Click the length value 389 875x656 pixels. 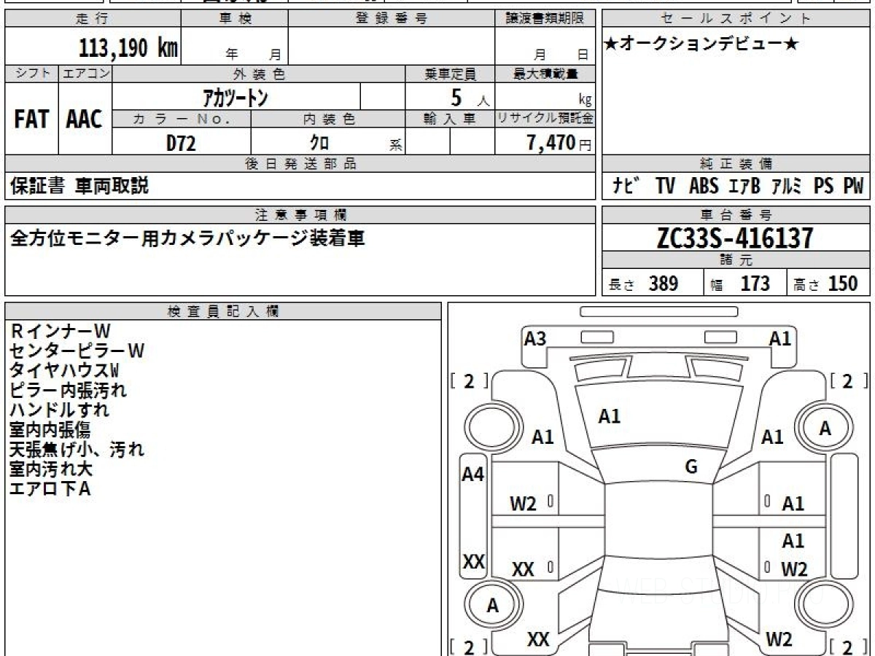pyautogui.click(x=664, y=284)
